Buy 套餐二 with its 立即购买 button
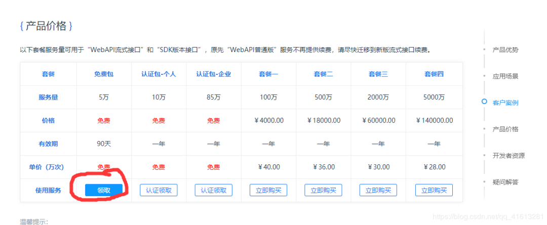547x225 pixels. click(x=323, y=190)
